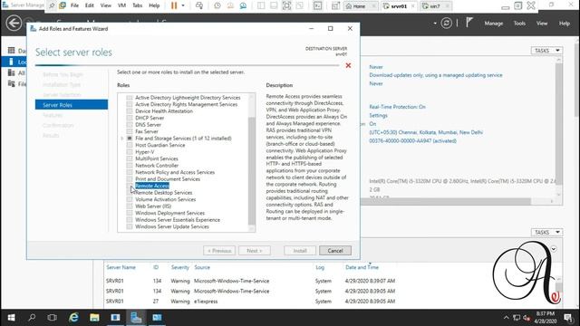This screenshot has height=326, width=580.
Task: Click the time zone UTC+05:30 link
Action: (x=426, y=132)
